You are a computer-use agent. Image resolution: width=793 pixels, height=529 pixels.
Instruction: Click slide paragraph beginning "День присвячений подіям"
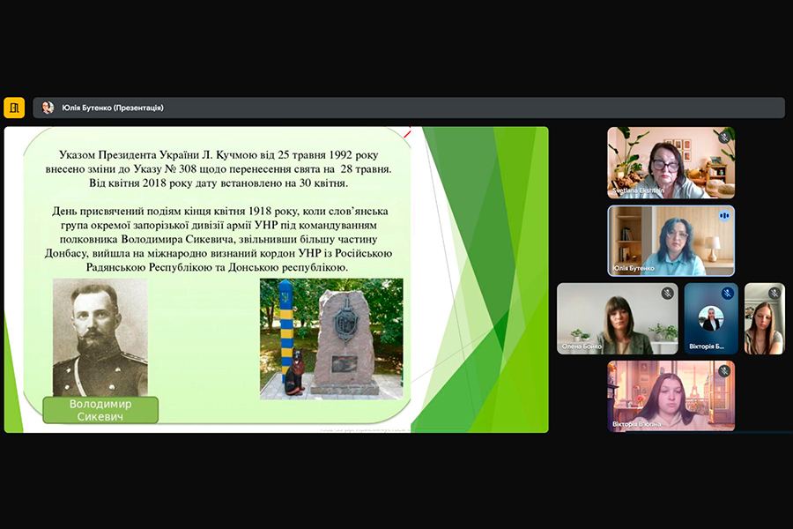click(x=219, y=239)
